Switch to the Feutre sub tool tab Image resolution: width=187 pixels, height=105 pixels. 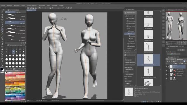[21, 12]
